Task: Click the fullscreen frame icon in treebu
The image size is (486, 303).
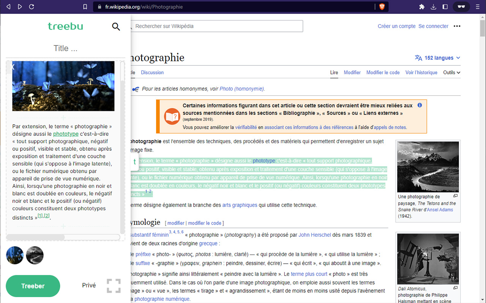Action: (114, 286)
